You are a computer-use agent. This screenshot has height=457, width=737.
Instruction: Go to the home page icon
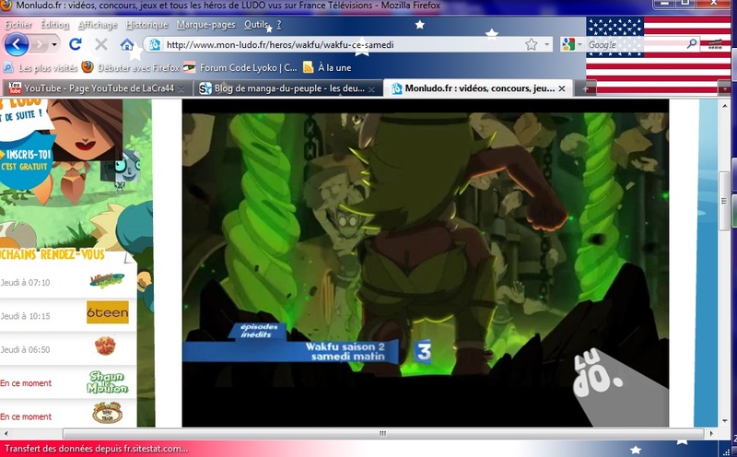coord(127,44)
